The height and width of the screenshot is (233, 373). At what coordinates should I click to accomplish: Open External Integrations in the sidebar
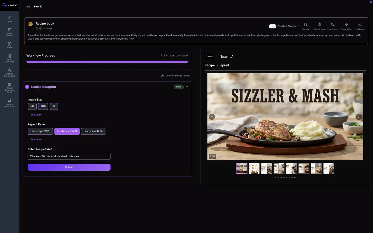coord(10,73)
